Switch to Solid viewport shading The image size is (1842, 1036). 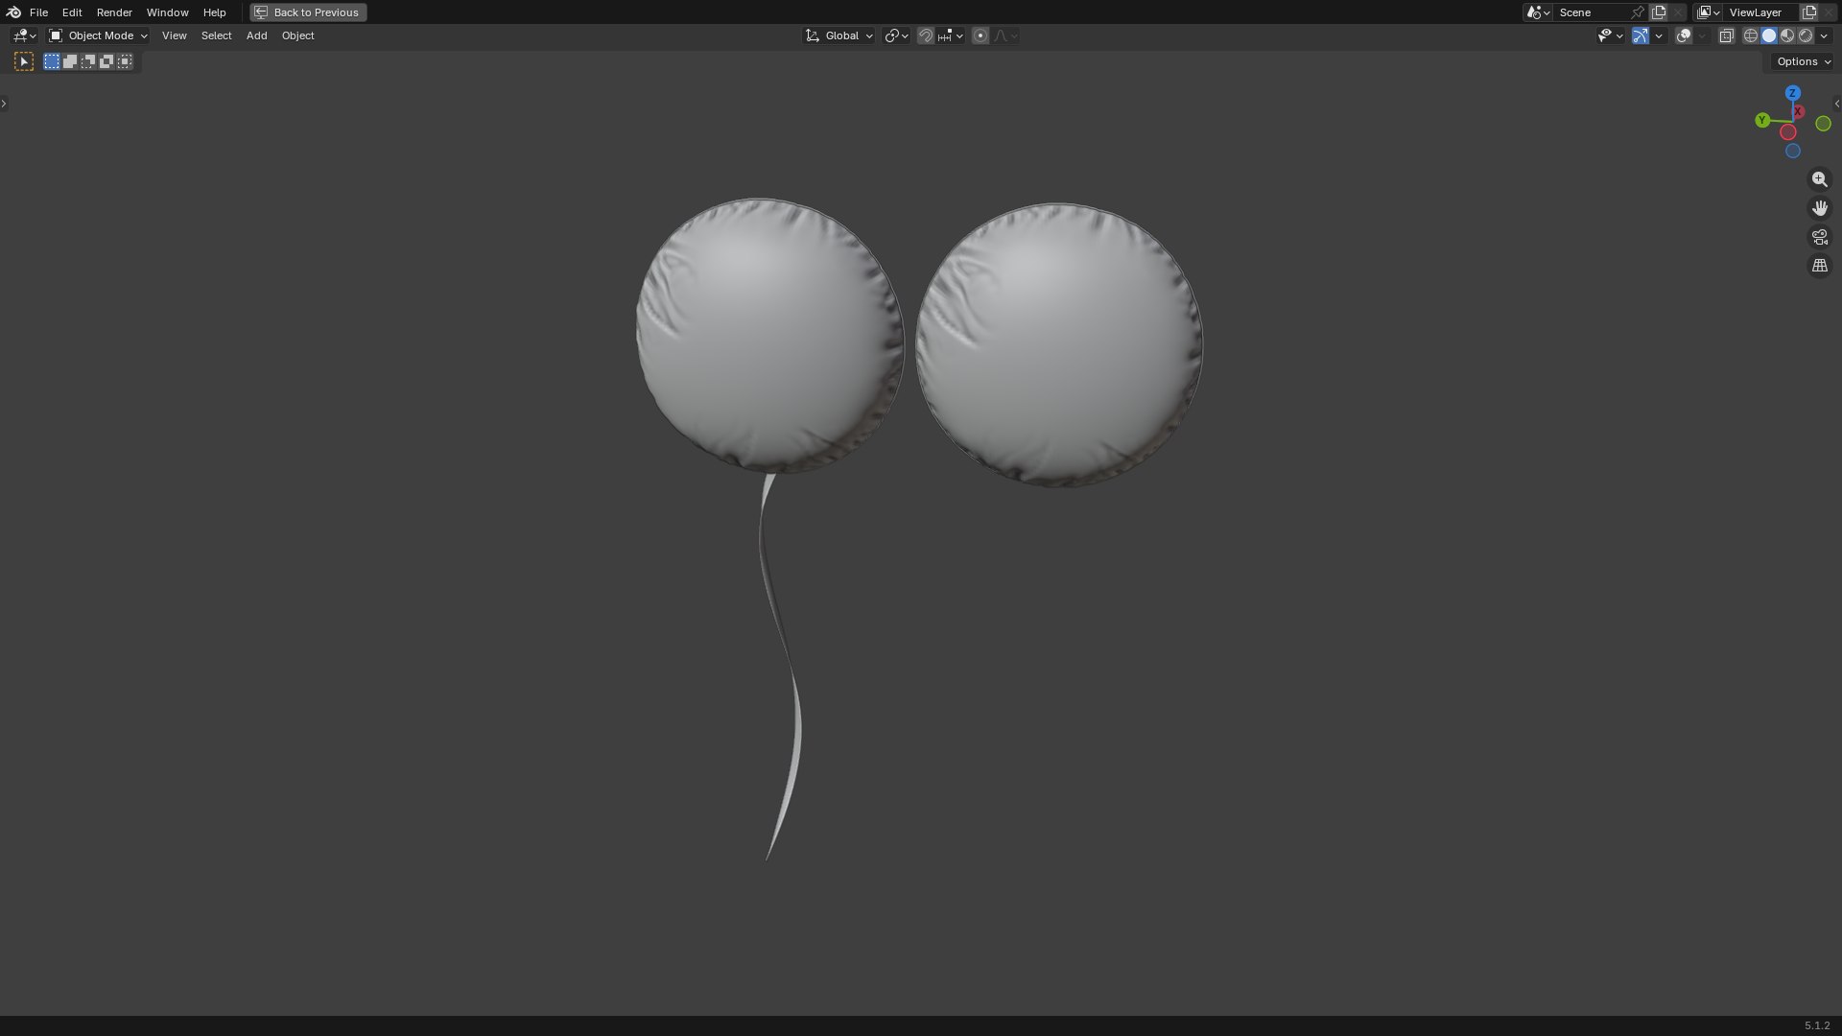point(1769,35)
